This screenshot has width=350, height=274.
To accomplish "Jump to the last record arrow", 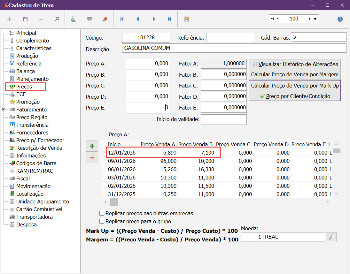I will point(169,19).
